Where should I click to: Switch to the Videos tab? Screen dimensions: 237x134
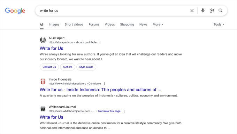pos(110,24)
